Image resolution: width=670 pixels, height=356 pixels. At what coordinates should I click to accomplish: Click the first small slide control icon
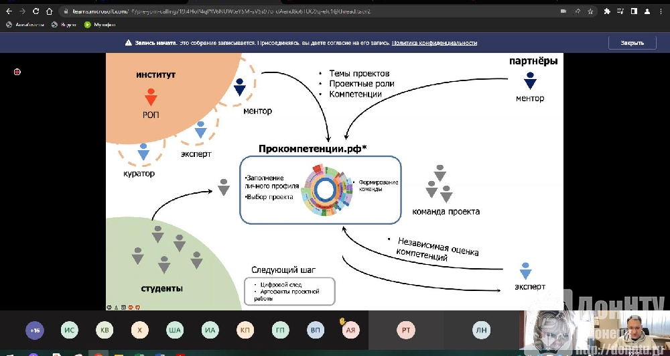(109, 307)
